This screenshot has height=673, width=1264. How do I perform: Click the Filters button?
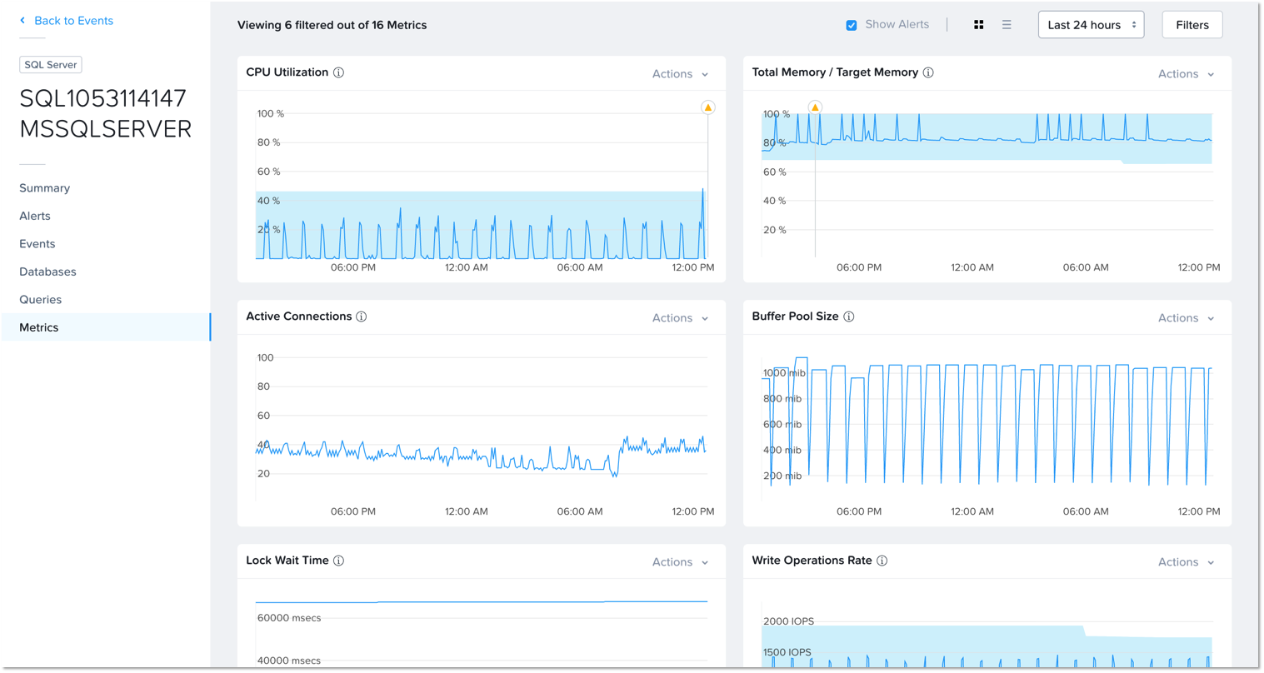pyautogui.click(x=1192, y=25)
